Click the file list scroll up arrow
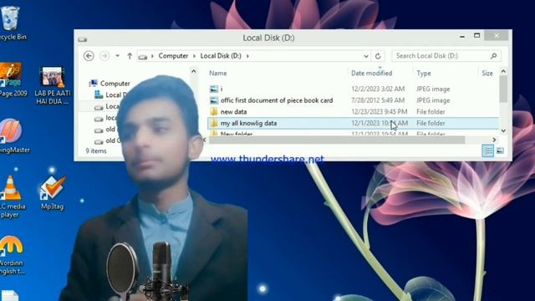This screenshot has width=535, height=301. point(503,71)
